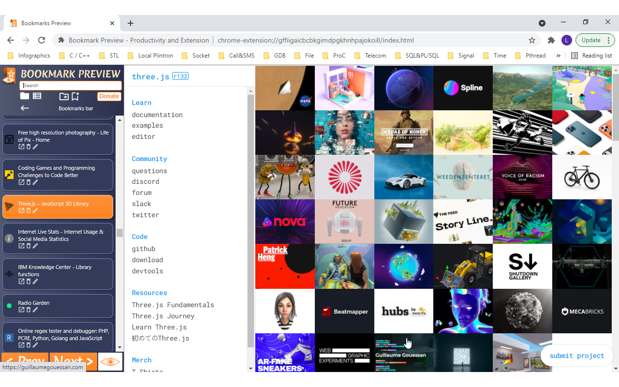Open the Chrome three-dot menu
This screenshot has width=619, height=387.
pos(608,40)
